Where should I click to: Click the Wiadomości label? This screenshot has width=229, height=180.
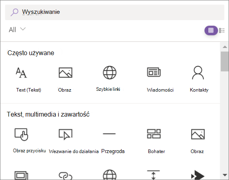click(x=160, y=90)
